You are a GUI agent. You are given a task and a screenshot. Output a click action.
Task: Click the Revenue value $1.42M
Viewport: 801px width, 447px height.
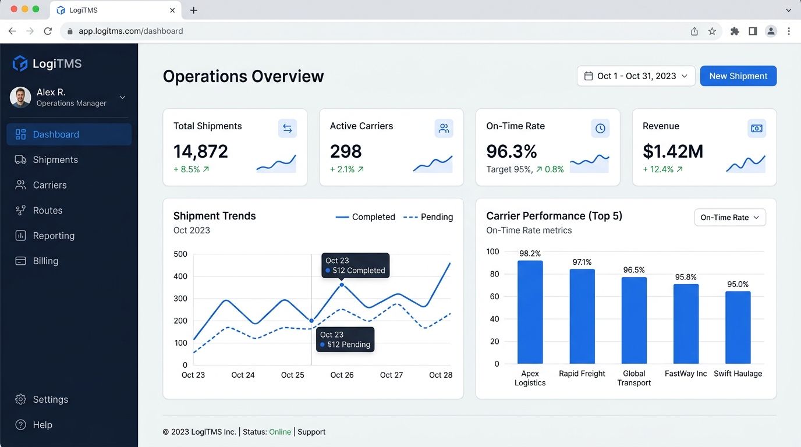coord(673,151)
